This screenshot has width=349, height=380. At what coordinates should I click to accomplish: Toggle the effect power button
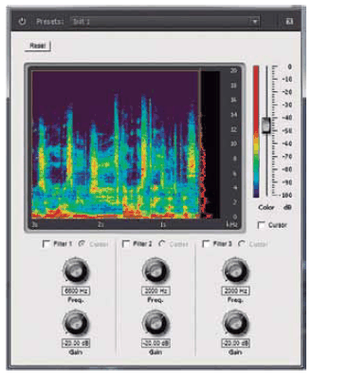coord(22,22)
